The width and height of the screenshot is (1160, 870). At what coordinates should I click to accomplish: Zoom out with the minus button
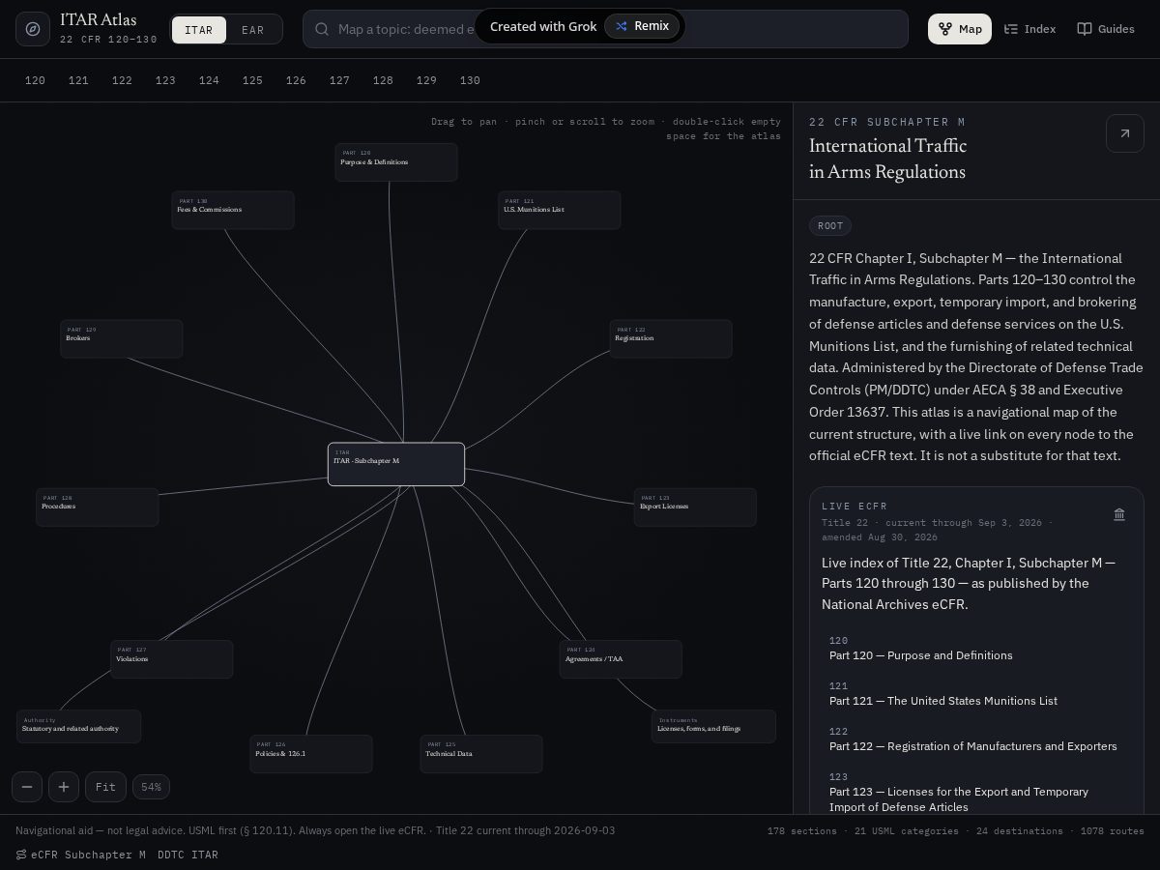[27, 787]
